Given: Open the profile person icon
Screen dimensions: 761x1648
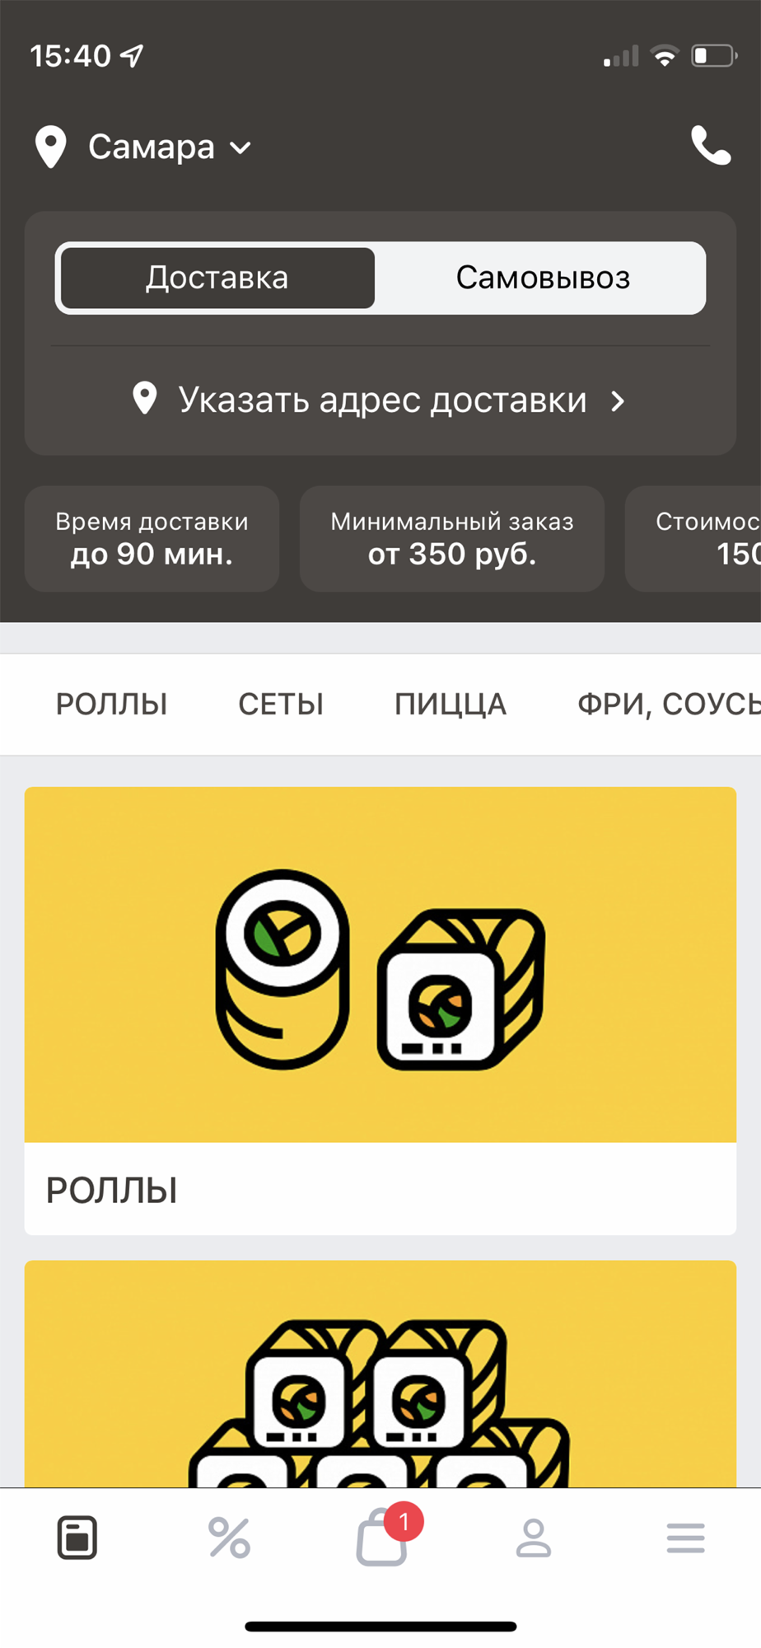Looking at the screenshot, I should [x=534, y=1538].
